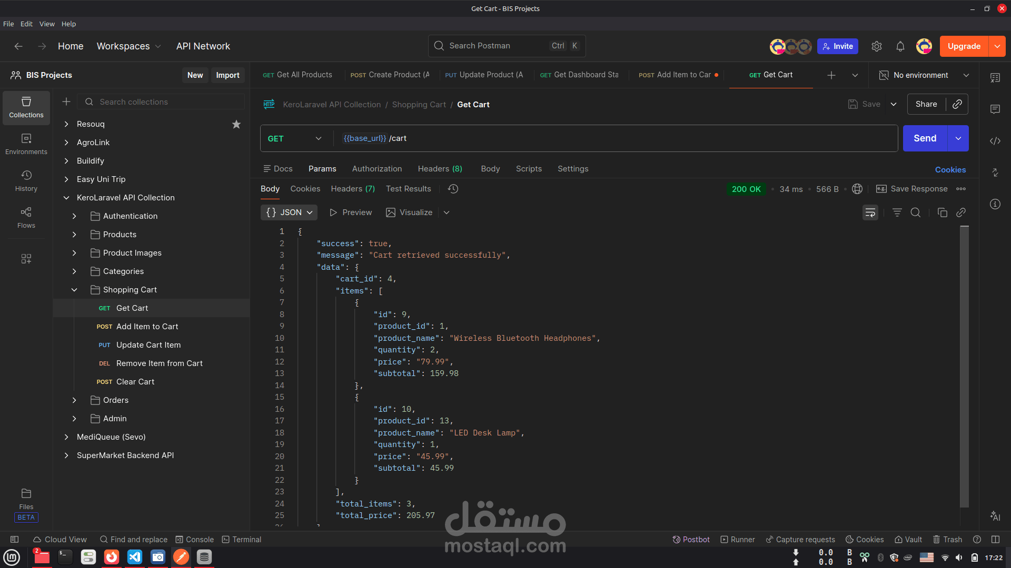
Task: Open the GET method dropdown
Action: (x=295, y=138)
